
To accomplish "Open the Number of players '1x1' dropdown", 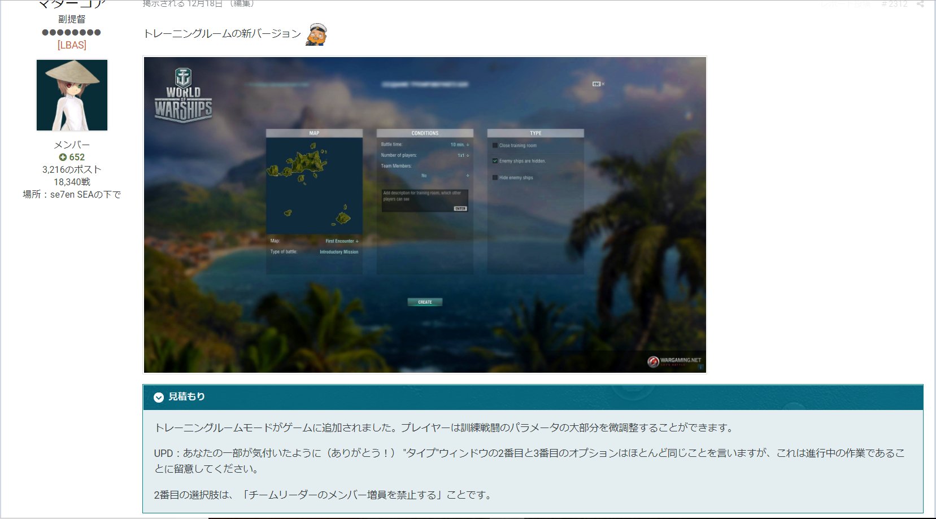I will 463,155.
